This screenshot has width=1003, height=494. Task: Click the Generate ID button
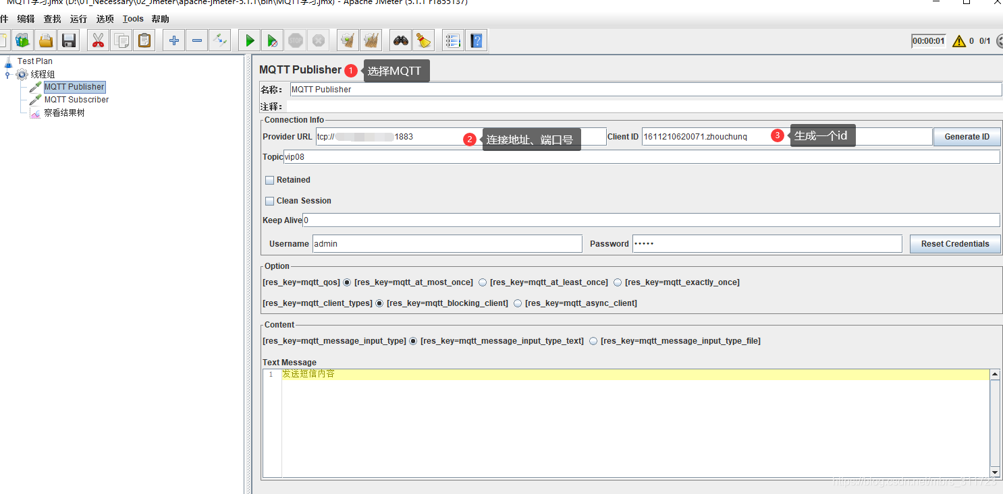pos(967,137)
